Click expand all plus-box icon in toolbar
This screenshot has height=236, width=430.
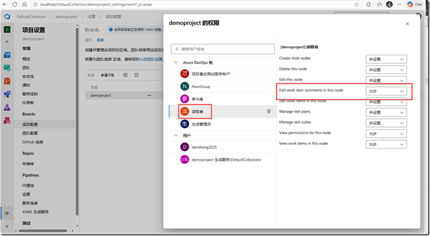click(x=125, y=75)
